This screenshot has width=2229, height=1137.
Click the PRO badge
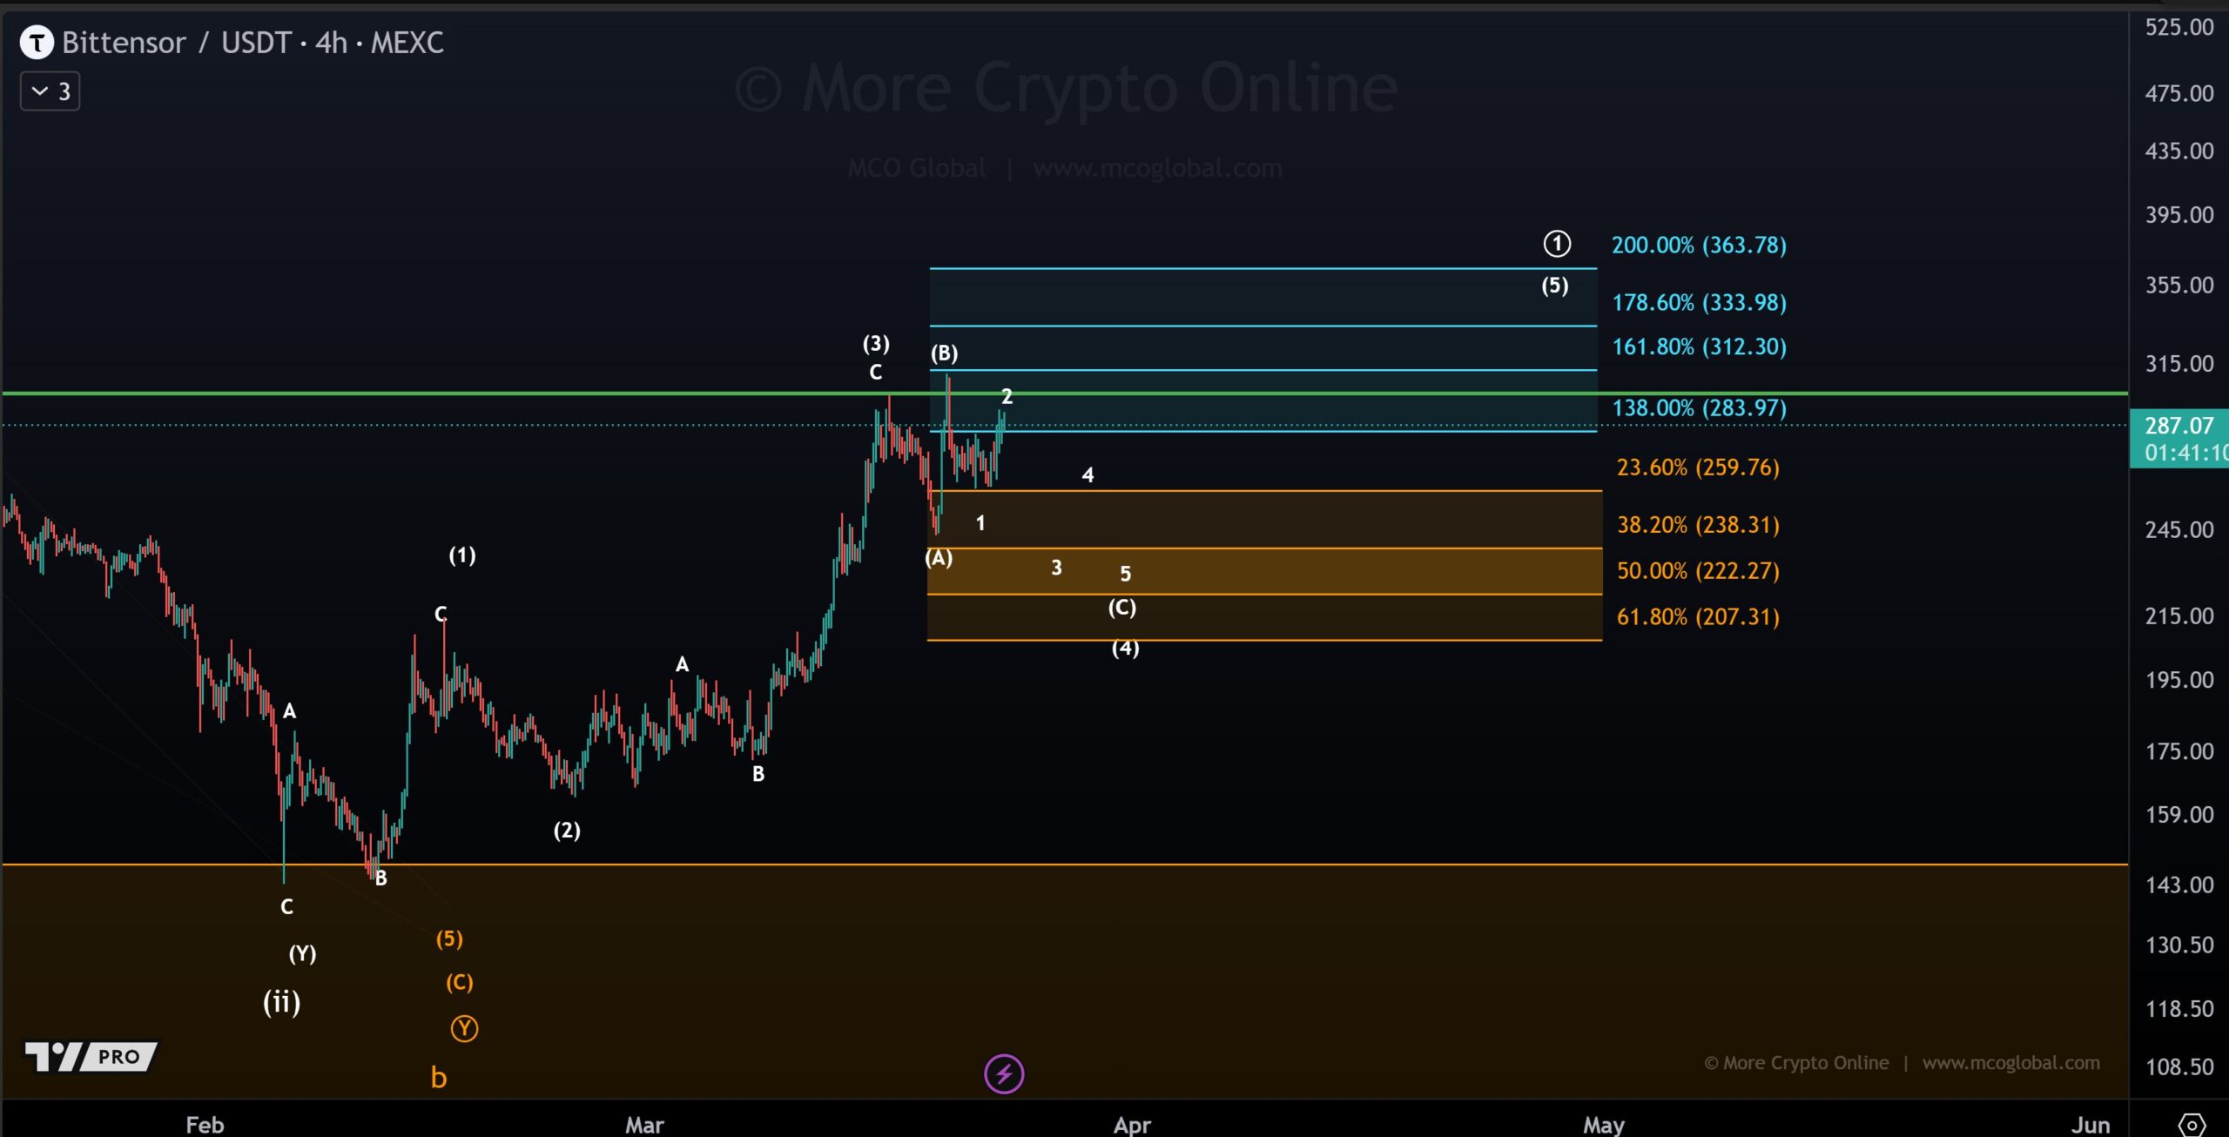pos(118,1057)
